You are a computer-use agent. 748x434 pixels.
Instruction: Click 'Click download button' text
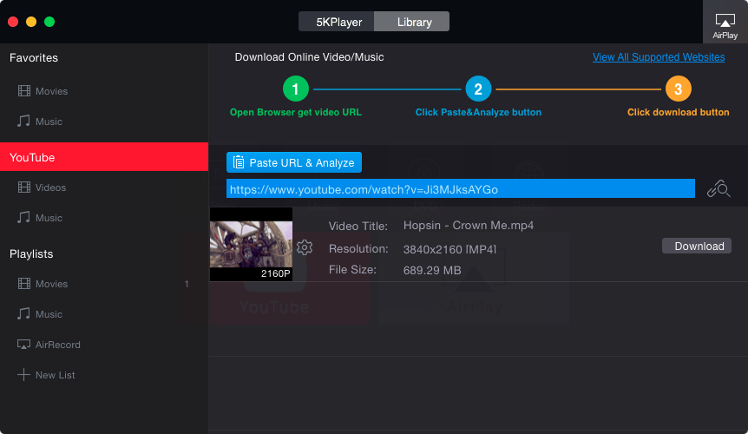pos(678,112)
